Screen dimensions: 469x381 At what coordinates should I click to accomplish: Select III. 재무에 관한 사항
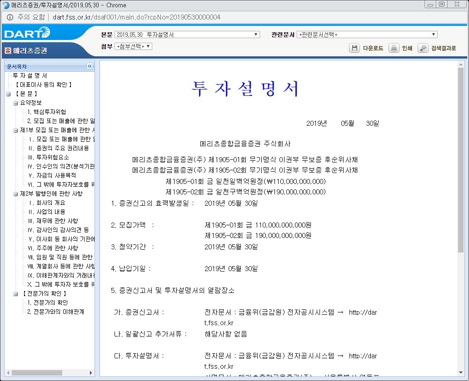[x=53, y=221]
